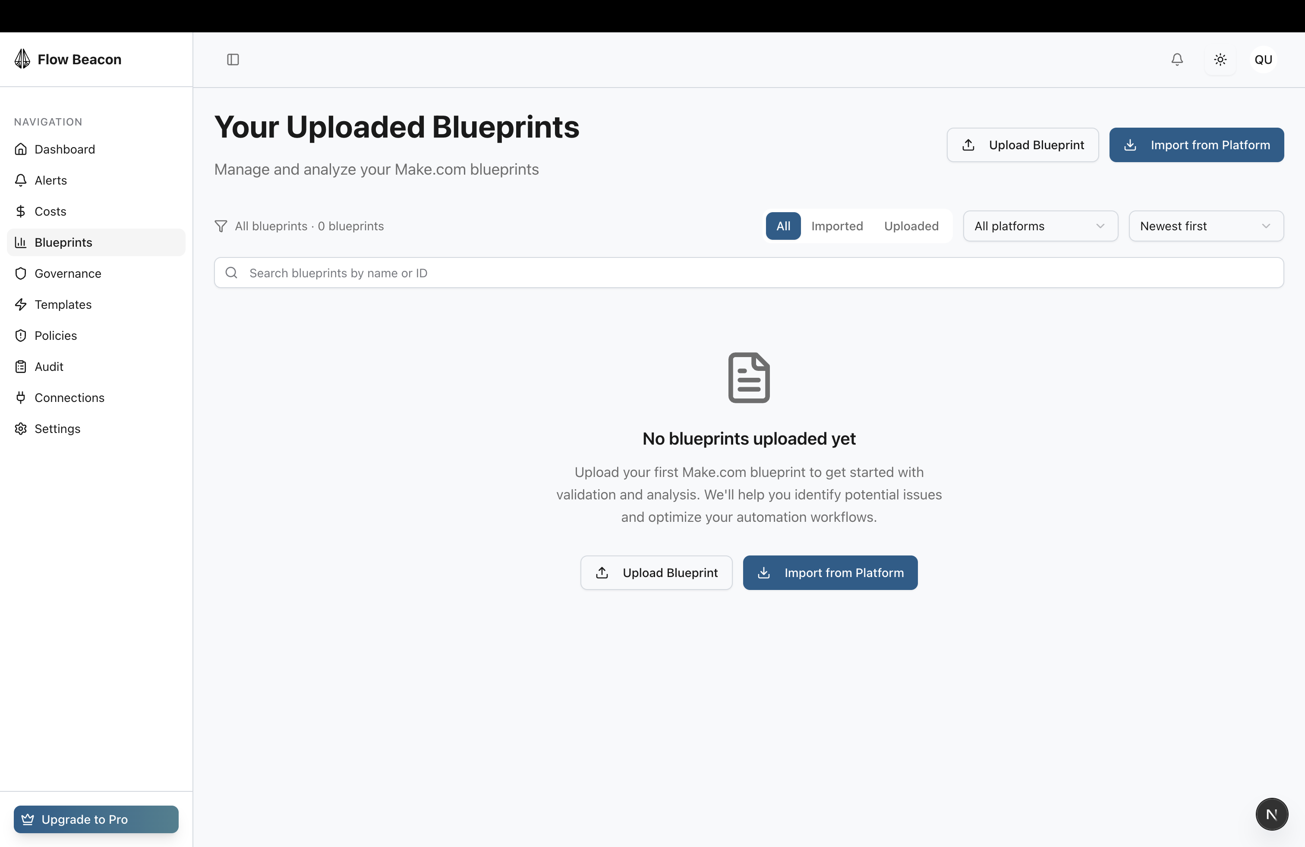1305x847 pixels.
Task: Click the Flow Beacon logo
Action: point(22,59)
